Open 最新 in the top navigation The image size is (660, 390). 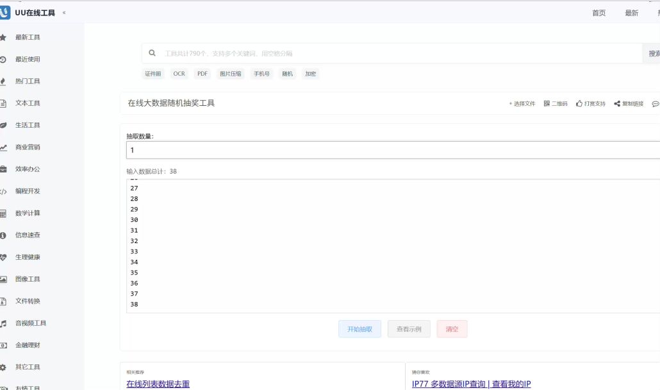pos(631,13)
